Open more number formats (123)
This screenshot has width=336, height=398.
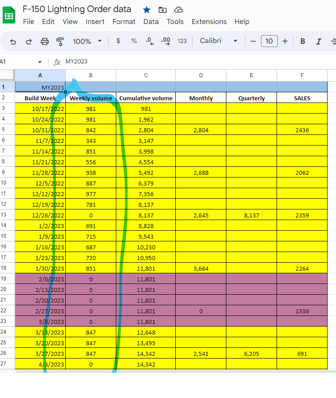coord(182,41)
